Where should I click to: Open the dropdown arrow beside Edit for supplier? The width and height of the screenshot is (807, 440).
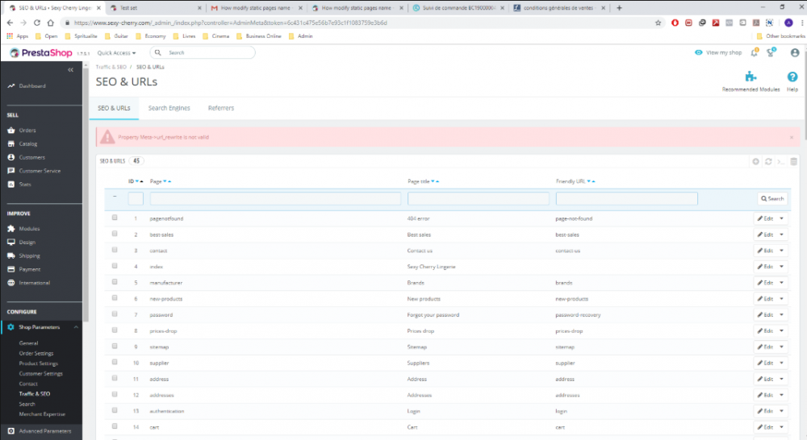[x=782, y=363]
